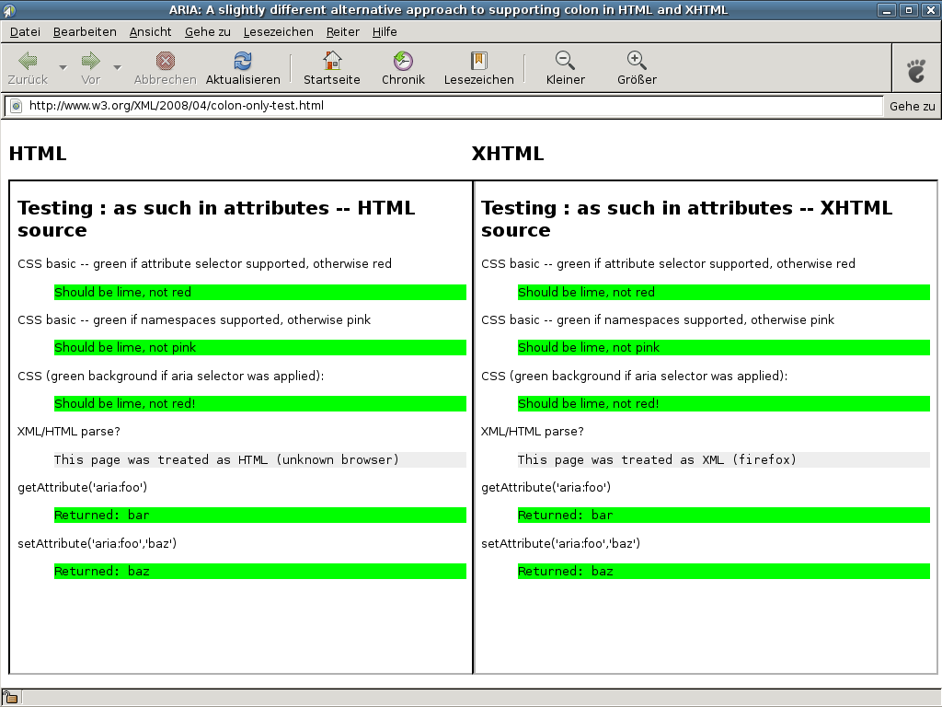The image size is (942, 707).
Task: Zoom out with Kleiner magnifier icon
Action: [566, 60]
